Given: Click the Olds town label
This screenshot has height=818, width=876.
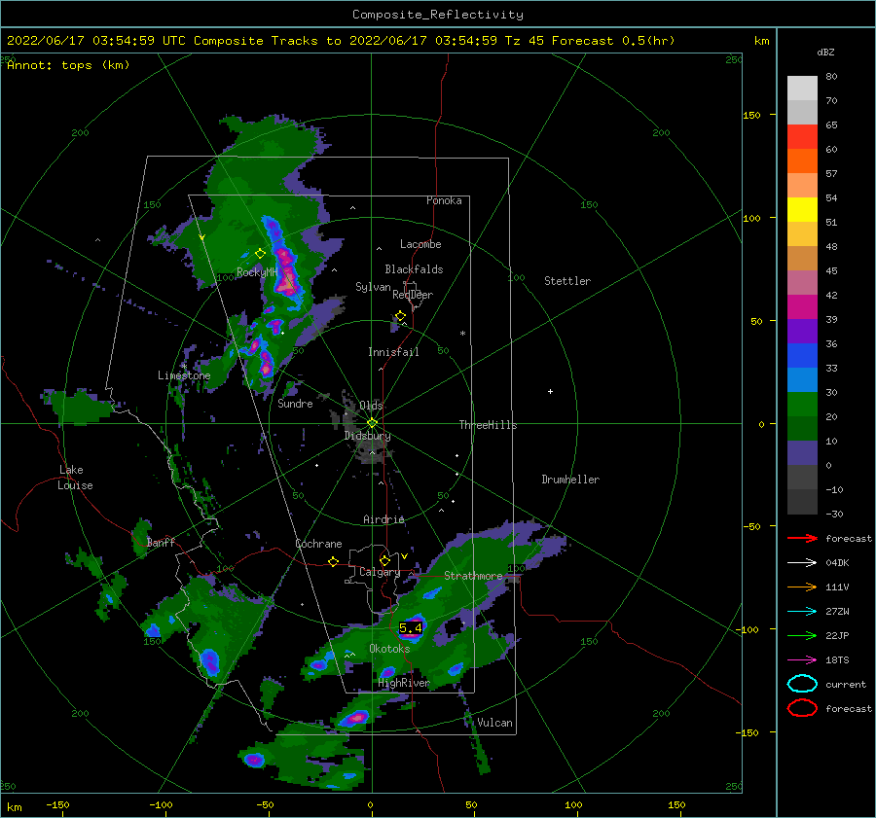Looking at the screenshot, I should click(x=371, y=406).
